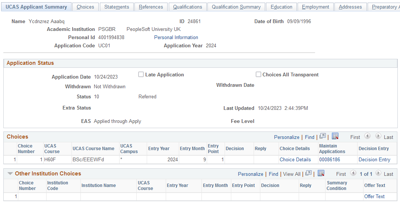The image size is (400, 203).
Task: Show previous row in Other Institution Choices
Action: pos(353,173)
